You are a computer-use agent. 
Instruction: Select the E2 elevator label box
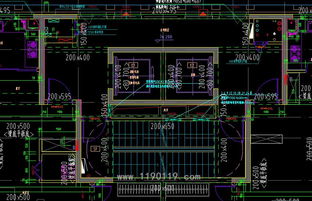coord(192,65)
